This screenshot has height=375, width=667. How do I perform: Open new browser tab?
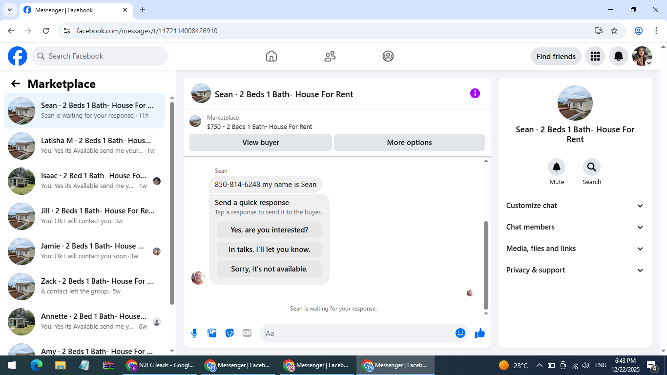click(x=143, y=10)
